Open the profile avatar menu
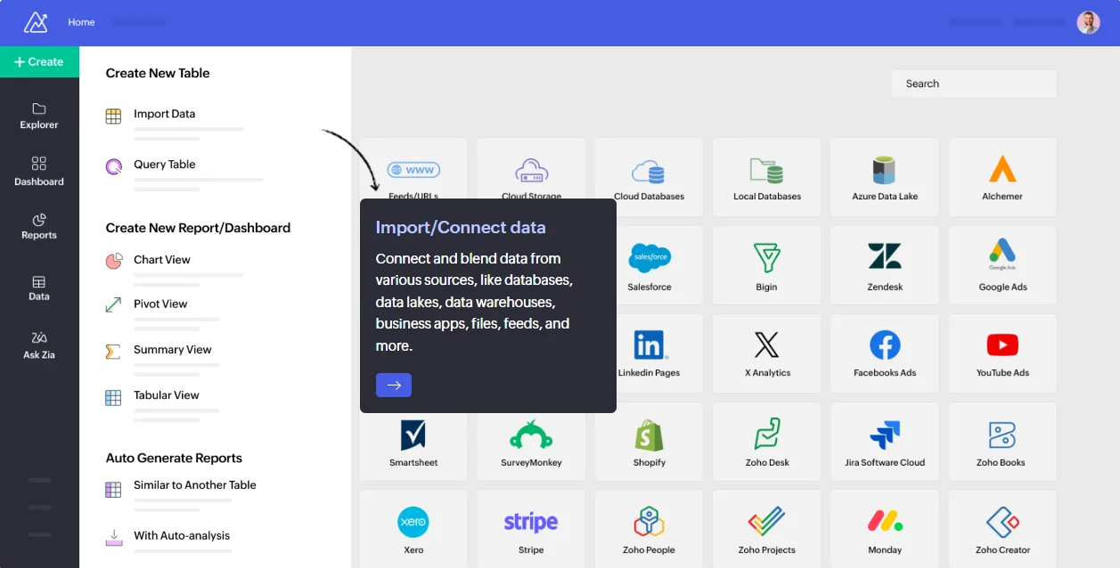 [x=1088, y=21]
